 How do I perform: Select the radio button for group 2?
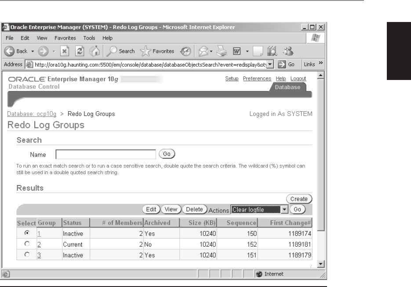[x=27, y=244]
